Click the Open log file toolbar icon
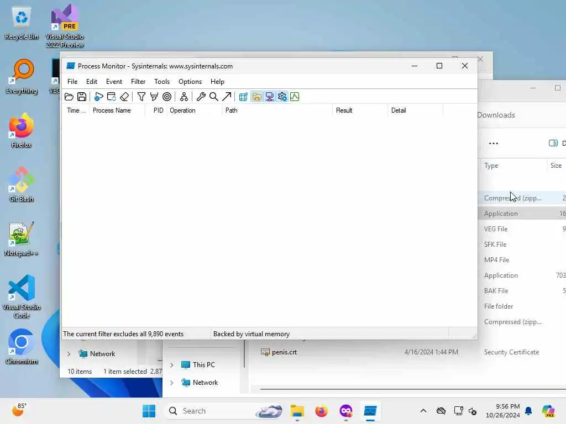The image size is (566, 424). (69, 97)
